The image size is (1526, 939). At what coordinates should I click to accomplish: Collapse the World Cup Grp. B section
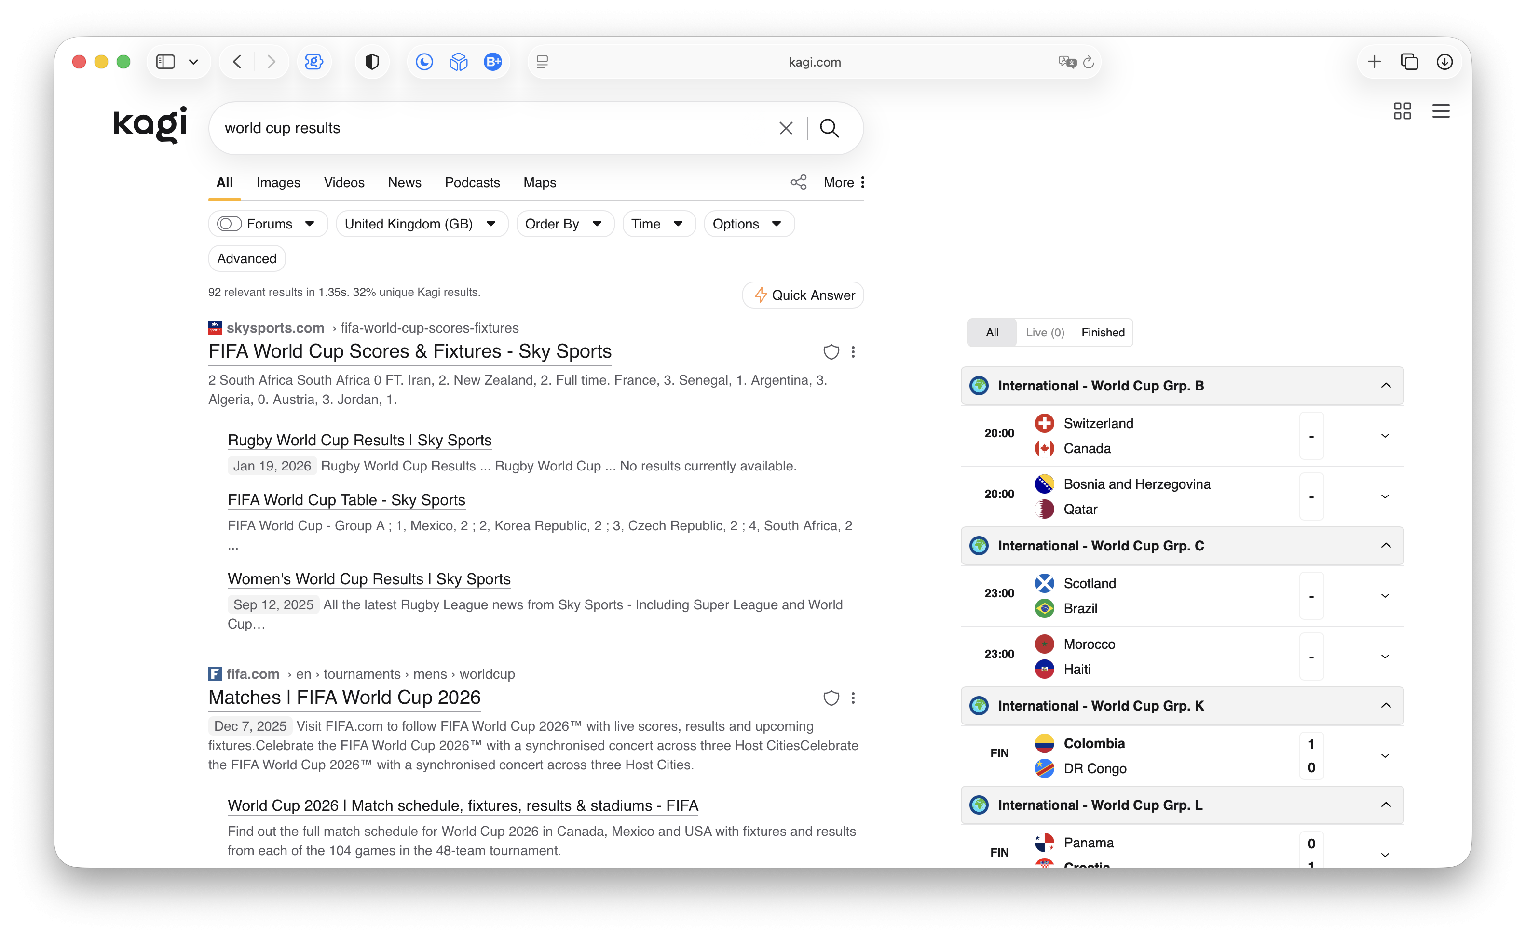(1386, 386)
